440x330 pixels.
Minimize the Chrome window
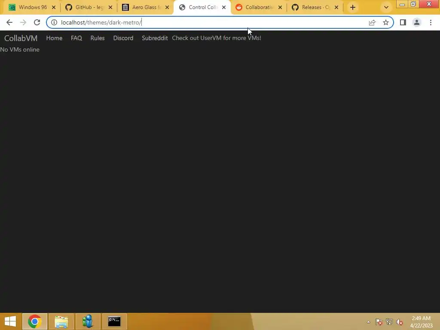(x=402, y=4)
